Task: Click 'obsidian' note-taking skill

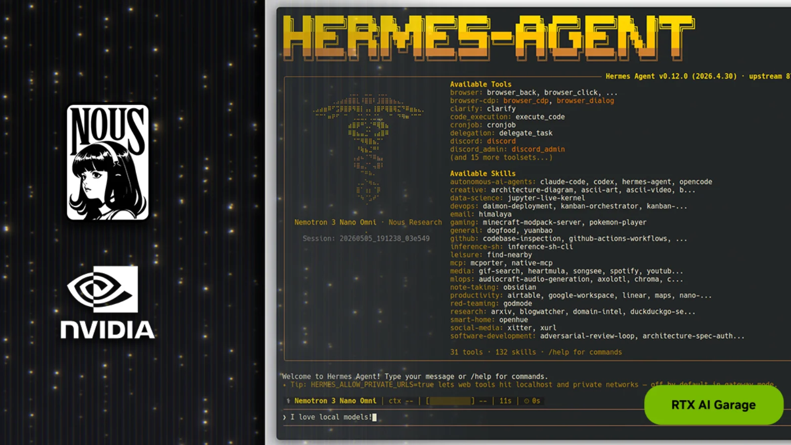Action: coord(520,287)
